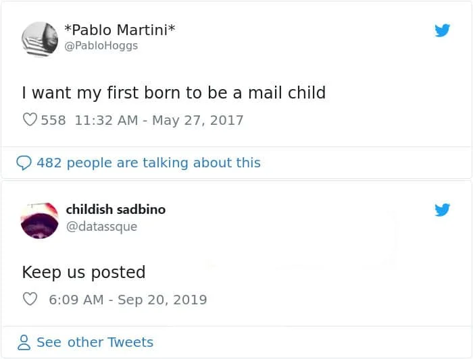The width and height of the screenshot is (473, 359).
Task: Click the 'May 27, 2017' date
Action: pos(197,121)
